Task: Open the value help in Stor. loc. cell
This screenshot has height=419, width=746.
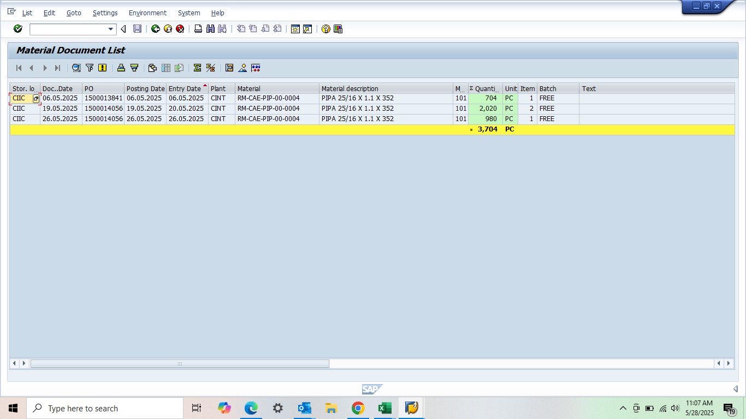Action: (x=36, y=99)
